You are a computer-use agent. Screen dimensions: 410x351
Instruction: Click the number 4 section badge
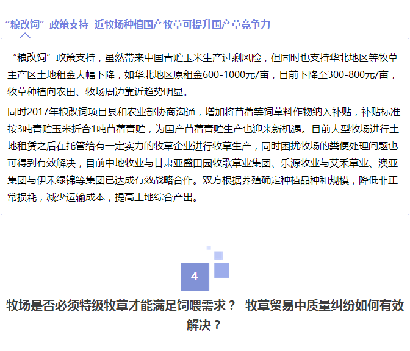(195, 277)
